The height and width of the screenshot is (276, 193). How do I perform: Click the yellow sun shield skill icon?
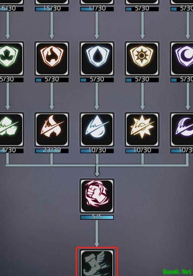[x=142, y=59]
